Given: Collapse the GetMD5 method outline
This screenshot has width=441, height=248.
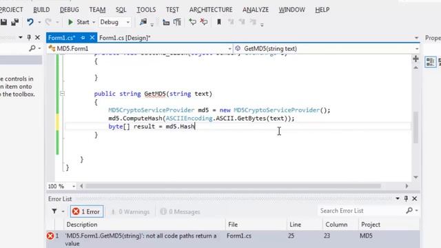Looking at the screenshot, I should pos(62,94).
